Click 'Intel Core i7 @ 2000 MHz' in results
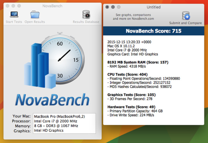Image resolution: width=208 pixels, height=143 pixels. point(127,50)
